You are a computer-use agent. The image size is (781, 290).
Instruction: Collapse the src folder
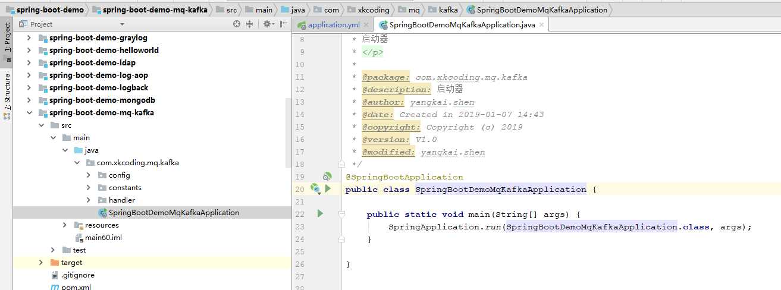point(40,125)
